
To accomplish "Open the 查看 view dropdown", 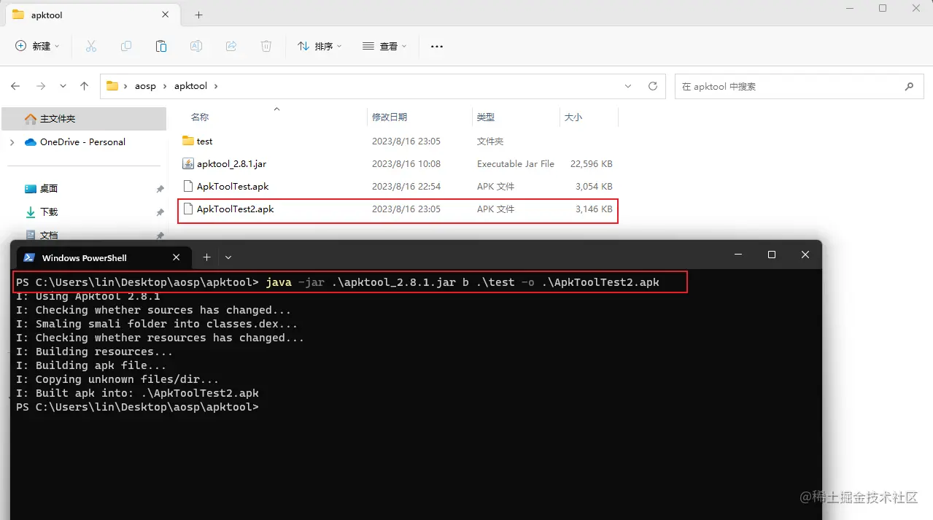I will [x=385, y=46].
